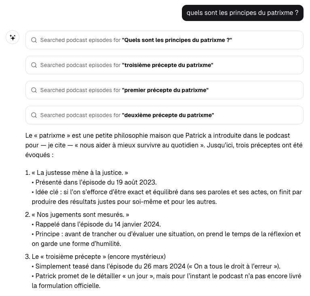Image resolution: width=310 pixels, height=296 pixels.
Task: Click the magnifier icon beside "premier précepte" search
Action: (x=34, y=90)
